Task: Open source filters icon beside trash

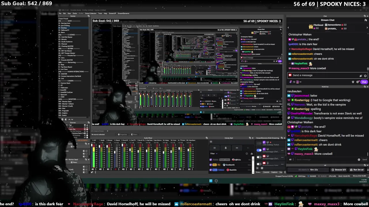Action: [66, 119]
